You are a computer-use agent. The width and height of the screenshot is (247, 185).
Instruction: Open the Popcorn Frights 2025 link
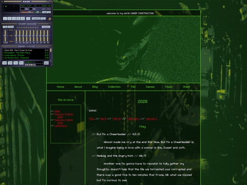[x=64, y=116]
